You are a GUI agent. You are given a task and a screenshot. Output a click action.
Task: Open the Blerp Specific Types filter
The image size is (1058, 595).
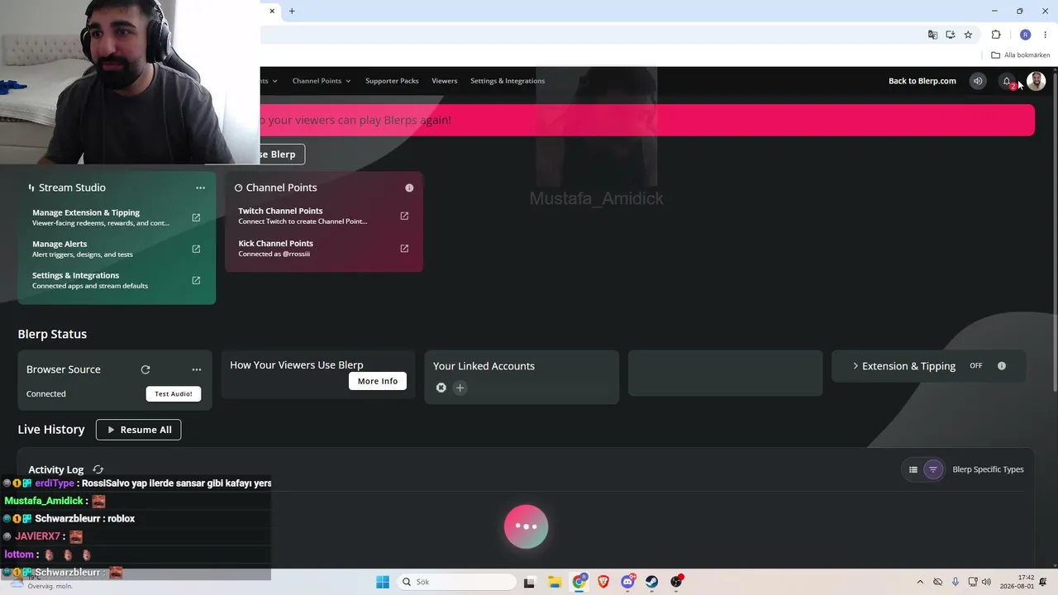coord(933,469)
